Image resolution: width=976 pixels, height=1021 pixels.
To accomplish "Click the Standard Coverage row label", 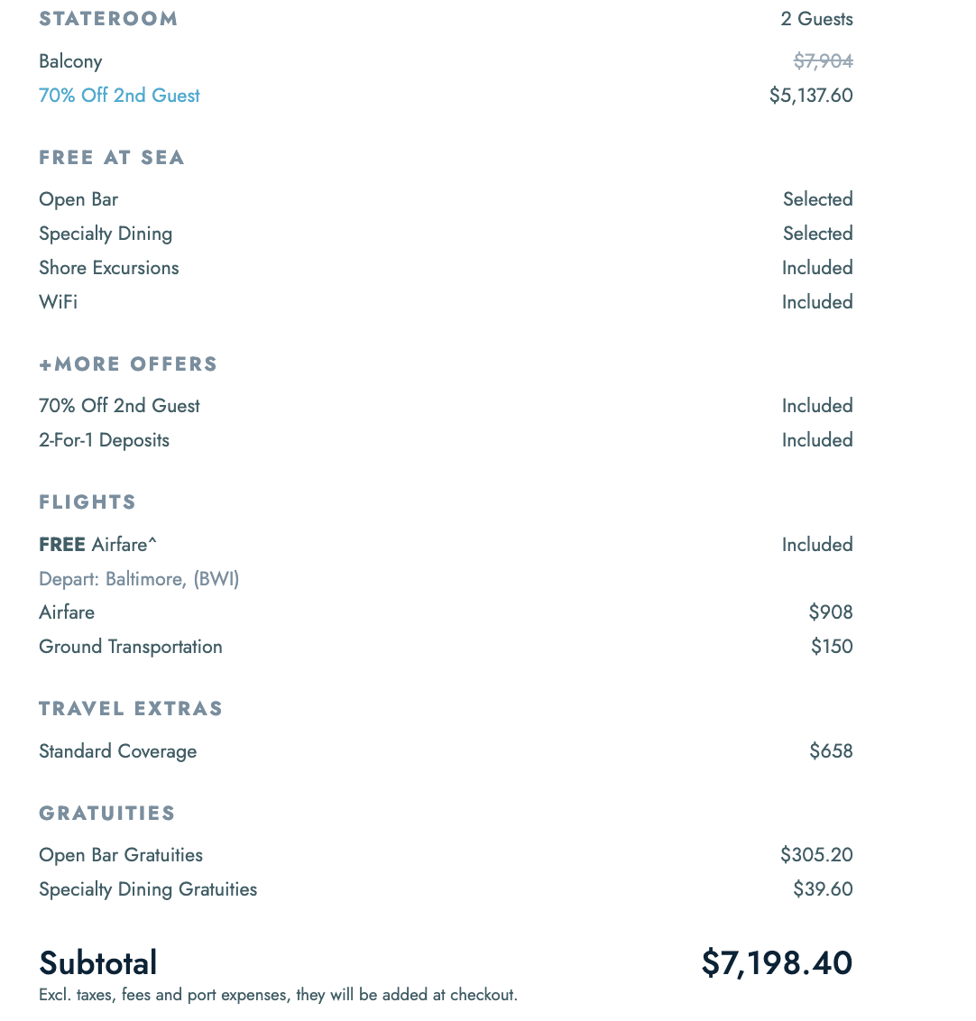I will coord(117,751).
